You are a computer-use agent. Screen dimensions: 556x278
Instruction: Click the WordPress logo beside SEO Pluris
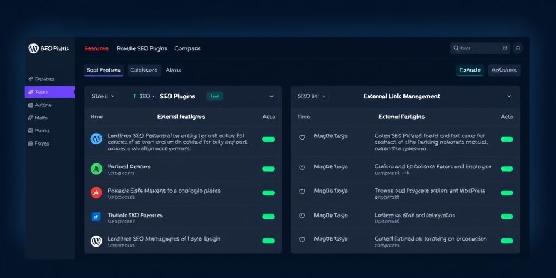coord(33,48)
